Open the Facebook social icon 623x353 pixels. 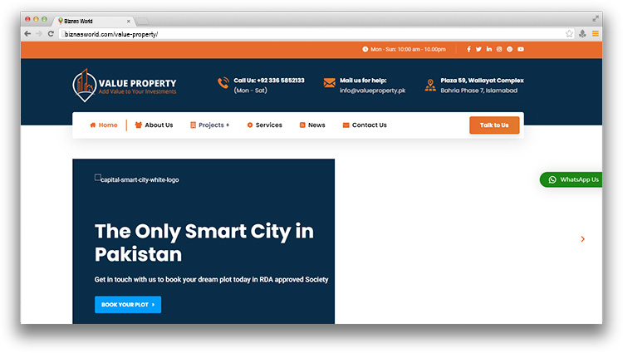(x=468, y=49)
